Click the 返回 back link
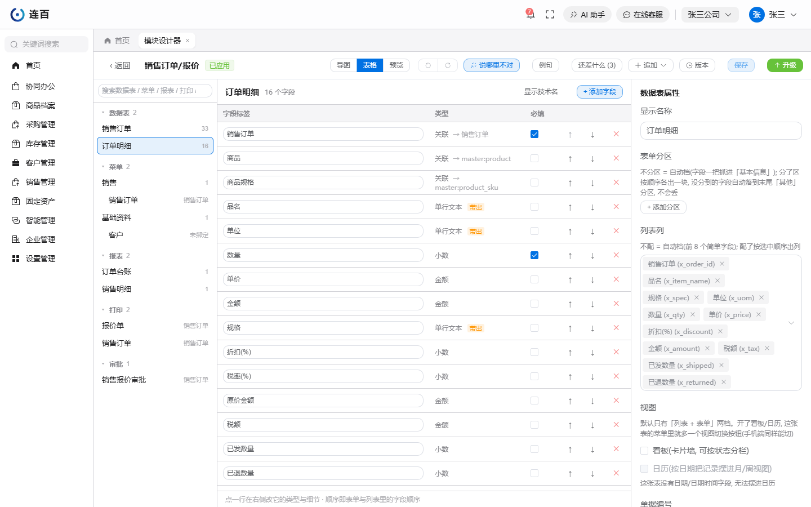The width and height of the screenshot is (811, 507). click(120, 66)
